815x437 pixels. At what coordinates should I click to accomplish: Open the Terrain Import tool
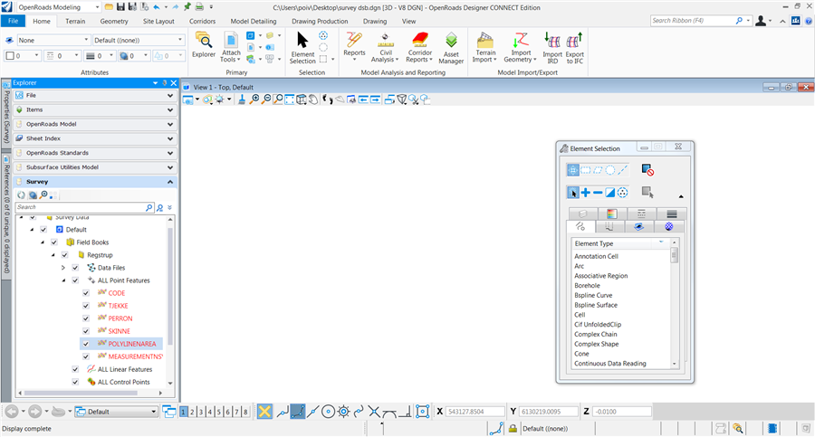[484, 44]
